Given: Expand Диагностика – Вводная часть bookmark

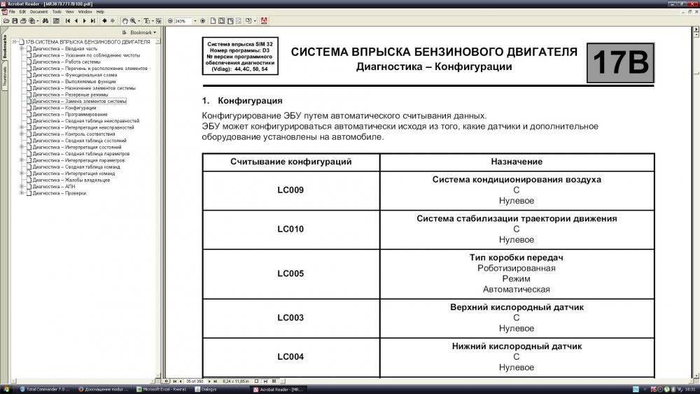Looking at the screenshot, I should coord(22,48).
